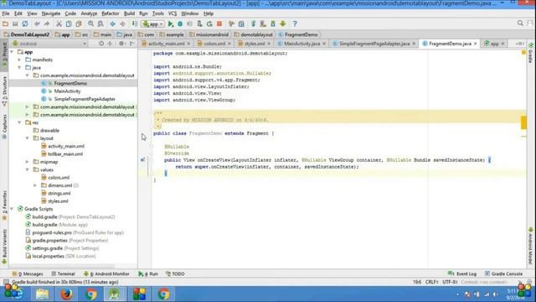The width and height of the screenshot is (536, 302).
Task: Click the Scroll from Source target icon
Action: tap(101, 44)
